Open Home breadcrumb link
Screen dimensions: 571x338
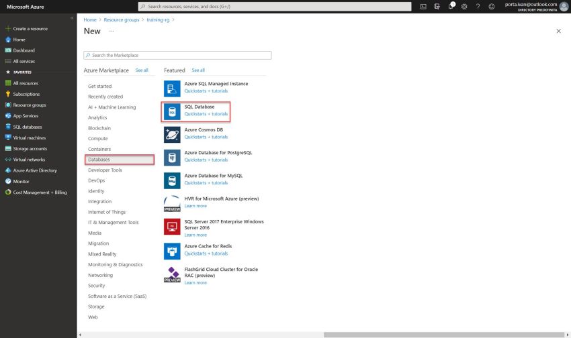click(x=90, y=19)
